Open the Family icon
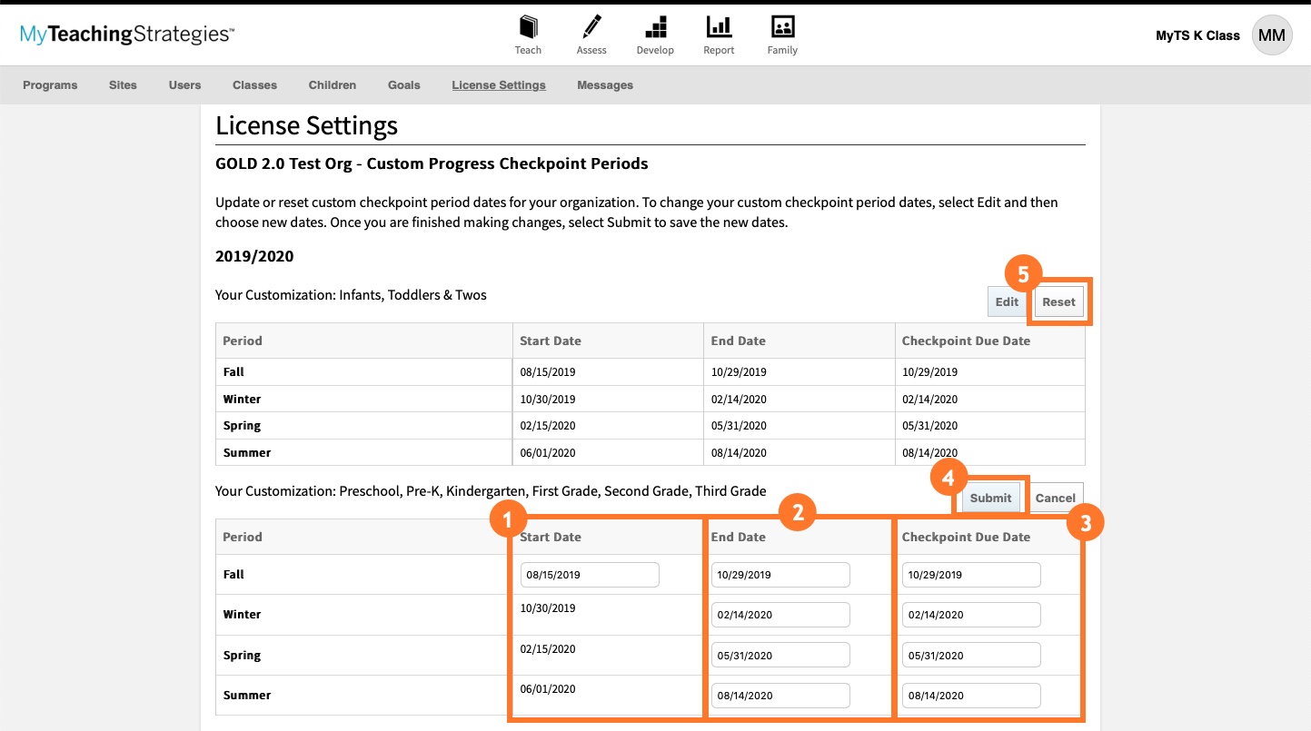 [782, 35]
